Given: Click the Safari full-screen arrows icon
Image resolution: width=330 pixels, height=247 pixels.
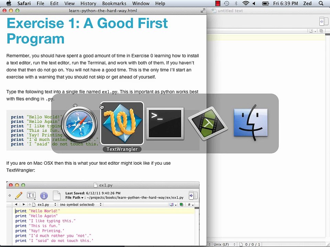Looking at the screenshot, I should (203, 11).
